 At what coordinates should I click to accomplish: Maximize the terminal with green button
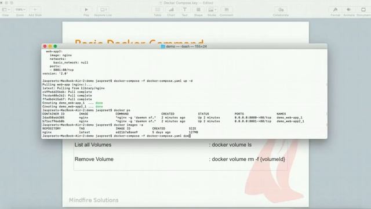pyautogui.click(x=56, y=46)
